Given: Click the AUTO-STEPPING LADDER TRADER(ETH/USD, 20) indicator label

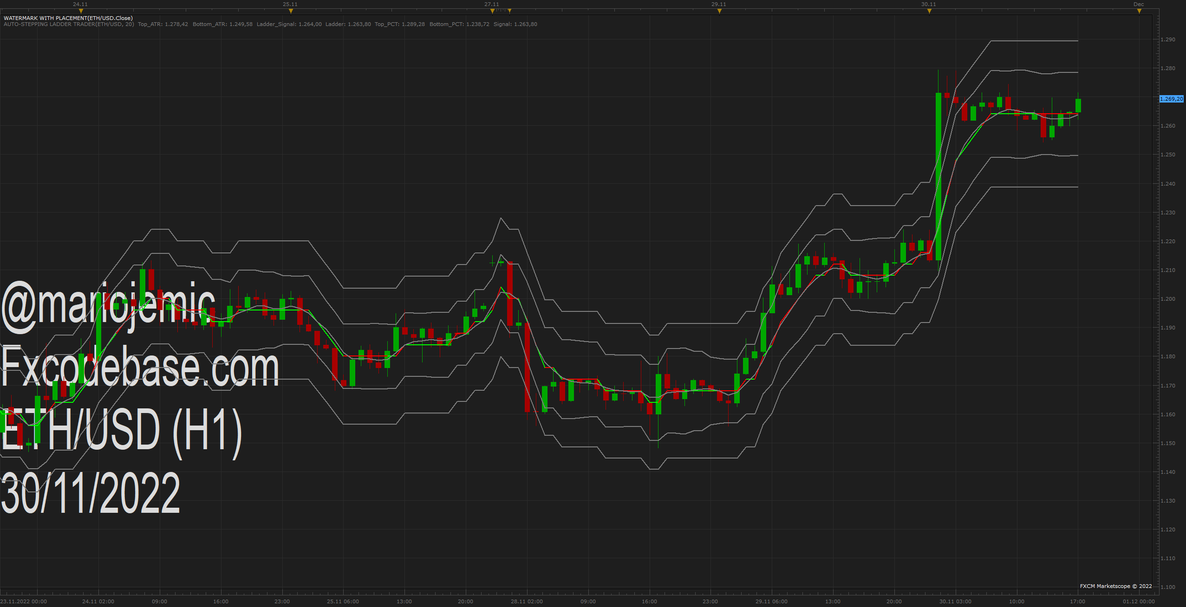Looking at the screenshot, I should (x=69, y=24).
